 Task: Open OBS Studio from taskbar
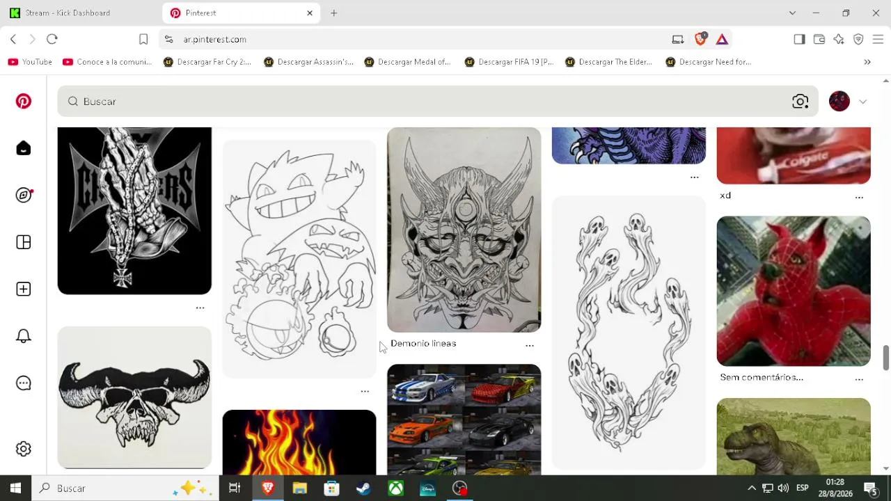point(460,488)
